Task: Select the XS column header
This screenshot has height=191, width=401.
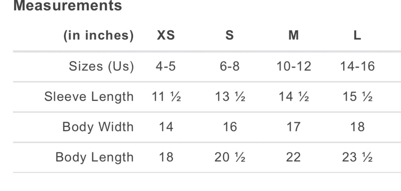Action: (166, 35)
